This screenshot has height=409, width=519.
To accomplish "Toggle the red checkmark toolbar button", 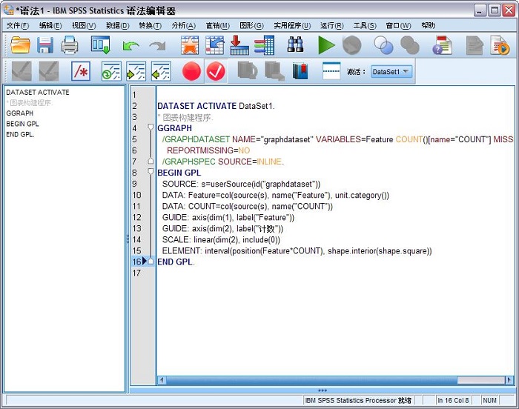I will point(216,72).
